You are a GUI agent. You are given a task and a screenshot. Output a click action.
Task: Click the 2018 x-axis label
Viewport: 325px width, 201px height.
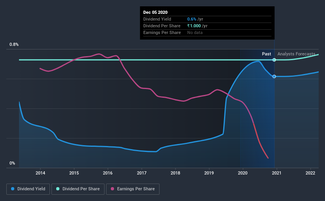click(x=175, y=173)
